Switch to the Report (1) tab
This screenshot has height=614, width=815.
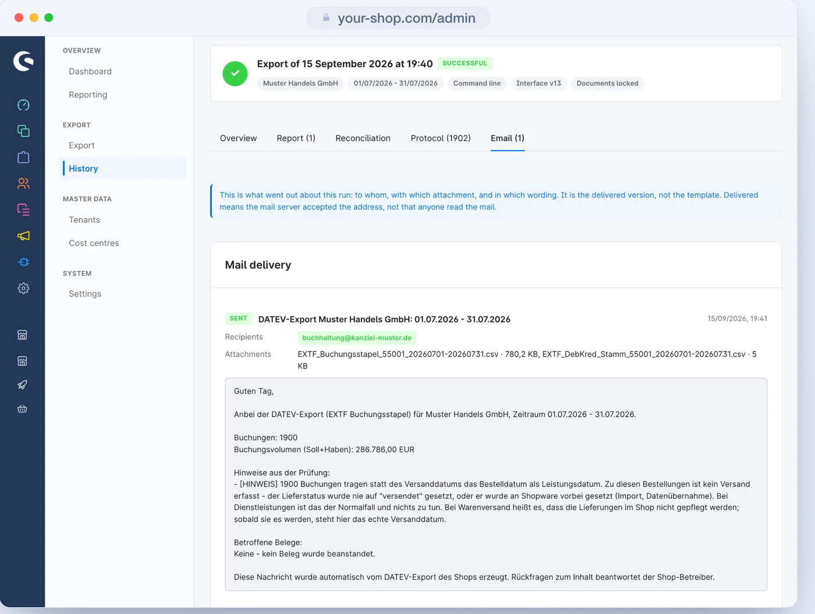[296, 138]
